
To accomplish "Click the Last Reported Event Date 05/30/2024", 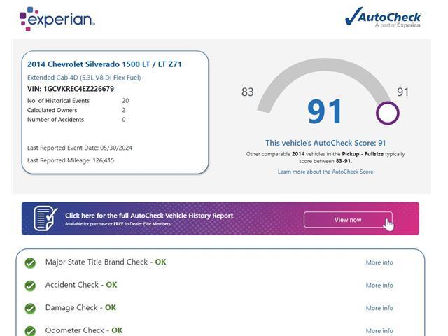I will pos(80,148).
